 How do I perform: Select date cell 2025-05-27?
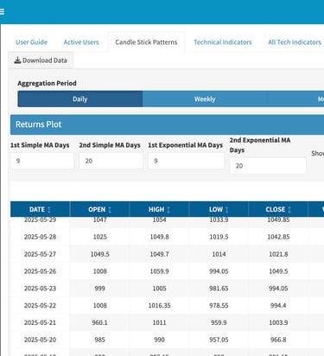tap(40, 254)
